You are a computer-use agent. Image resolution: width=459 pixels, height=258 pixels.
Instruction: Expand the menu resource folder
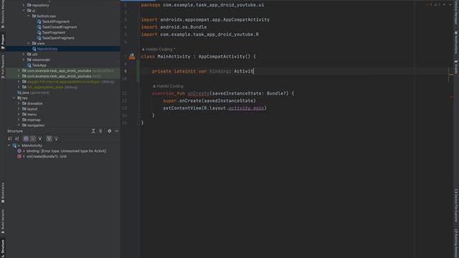[19, 115]
